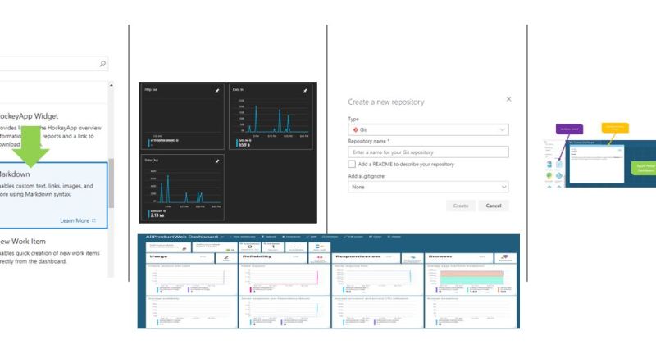Click the purple callout label in diagram

point(569,129)
